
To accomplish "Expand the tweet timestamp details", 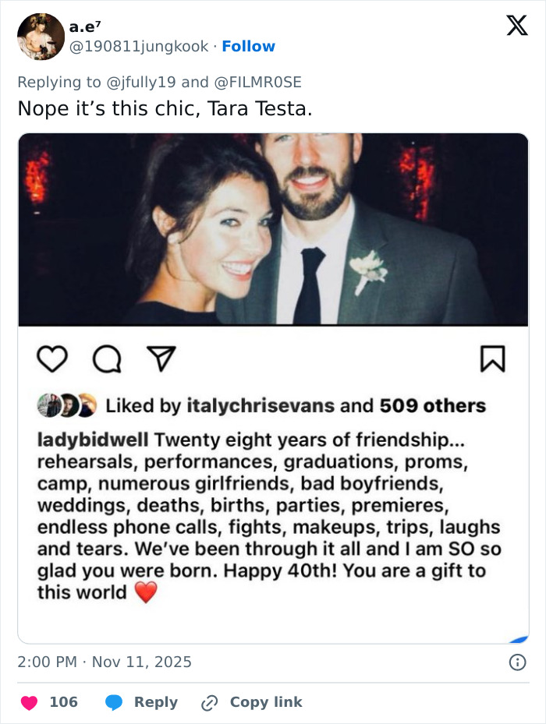I will coord(105,662).
